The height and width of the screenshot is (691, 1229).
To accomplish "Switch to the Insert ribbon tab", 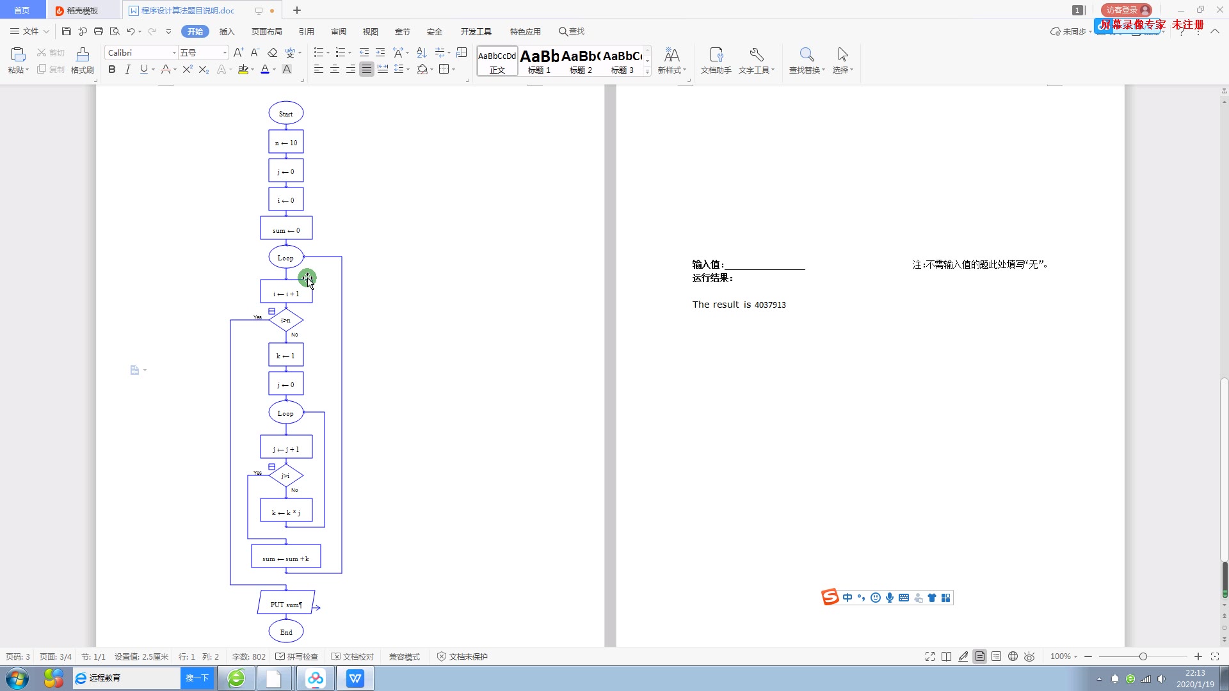I will coord(227,31).
